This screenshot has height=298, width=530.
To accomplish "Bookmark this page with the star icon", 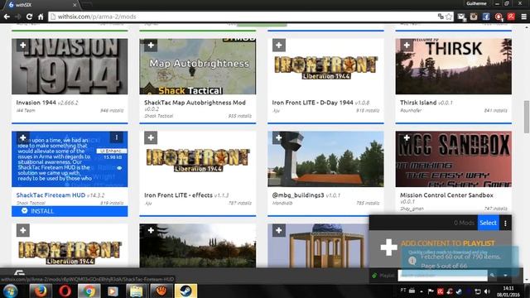I will point(449,17).
